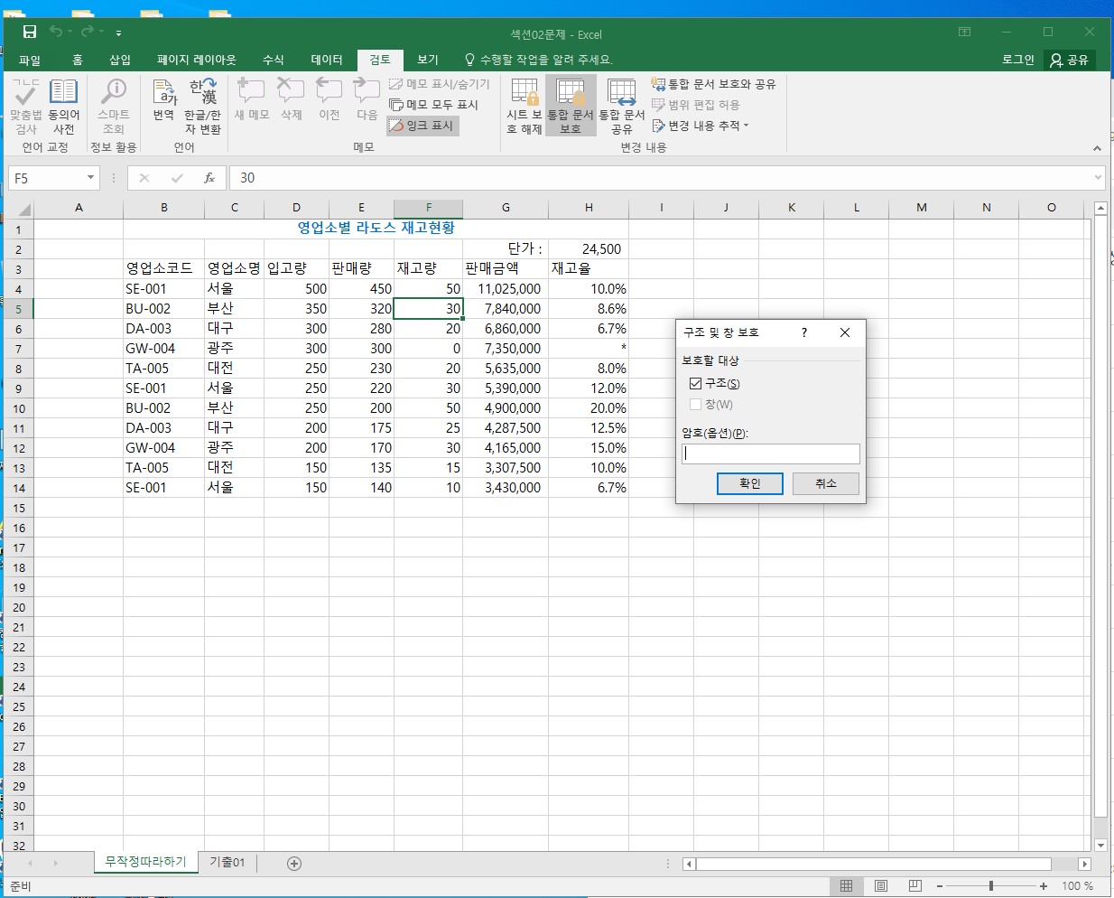
Task: Click the zoom slider in the status bar
Action: coord(991,886)
